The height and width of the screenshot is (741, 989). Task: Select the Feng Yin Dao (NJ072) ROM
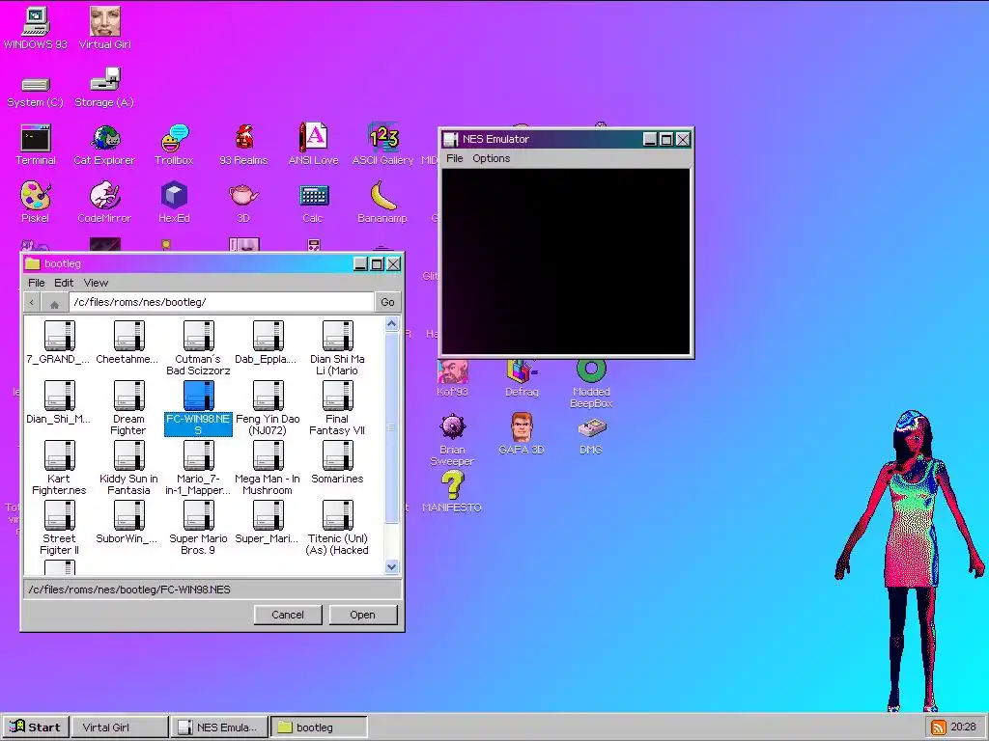tap(268, 408)
